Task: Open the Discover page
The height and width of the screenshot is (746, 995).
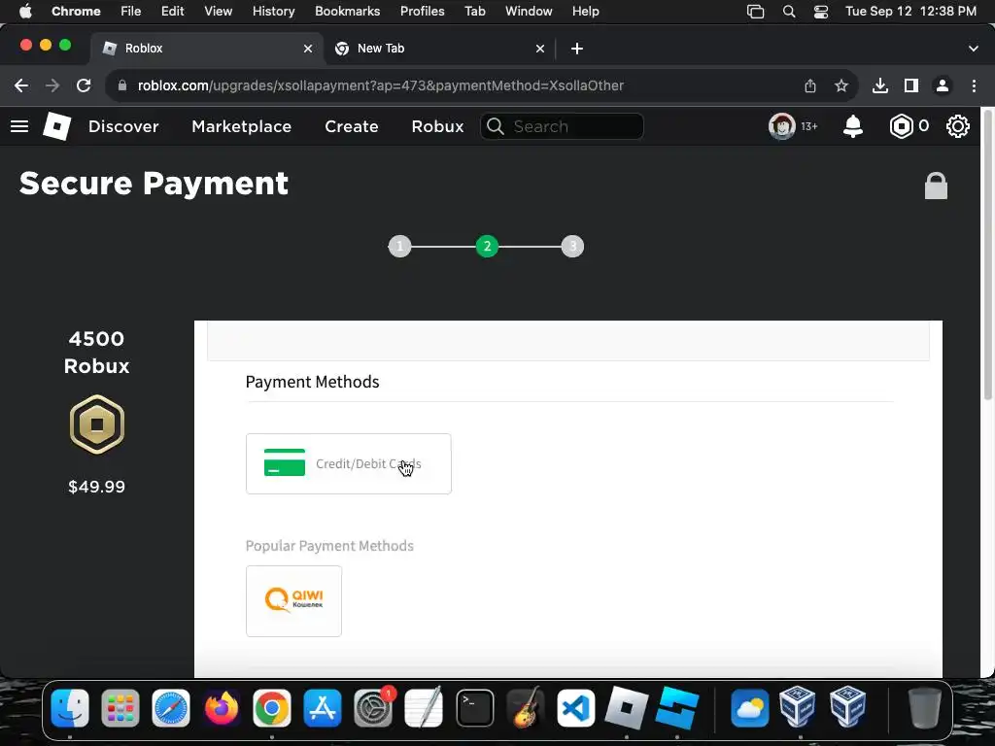Action: coord(123,126)
